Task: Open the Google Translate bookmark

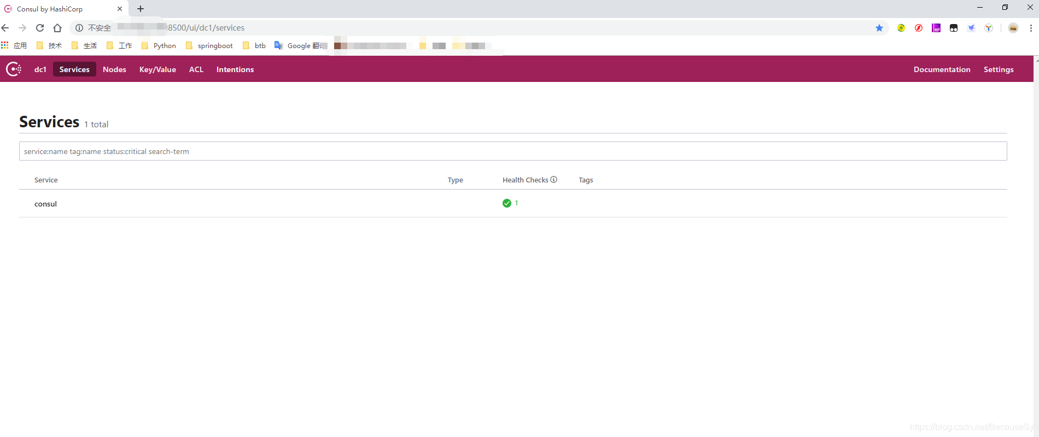Action: 300,45
